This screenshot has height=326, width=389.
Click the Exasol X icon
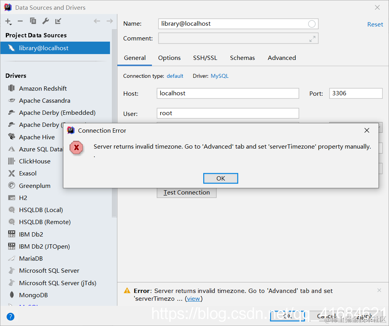pos(11,173)
